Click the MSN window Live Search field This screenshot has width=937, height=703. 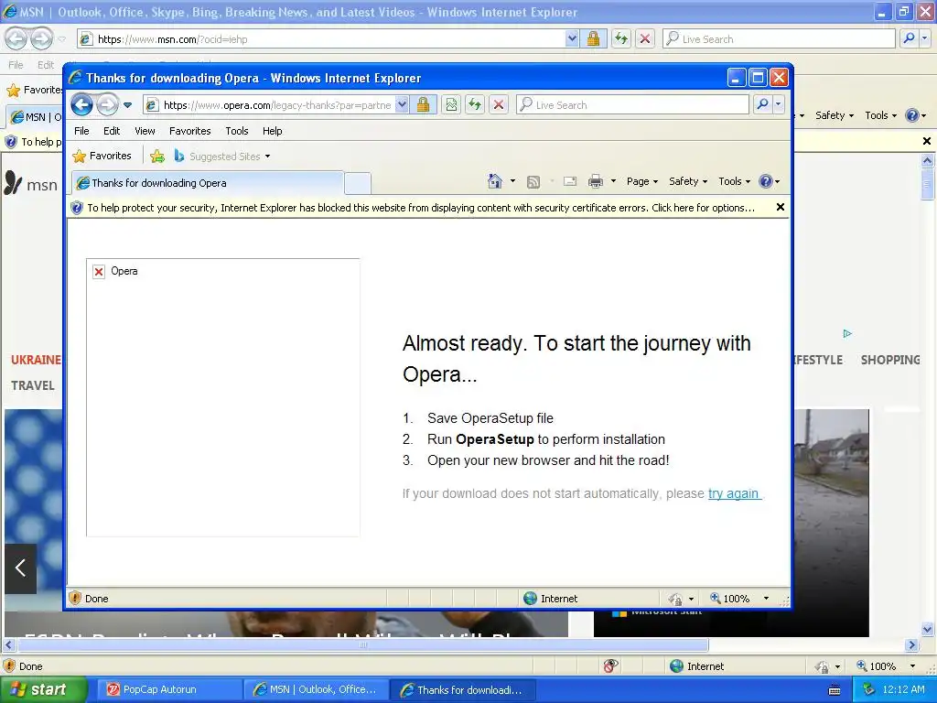[x=779, y=39]
